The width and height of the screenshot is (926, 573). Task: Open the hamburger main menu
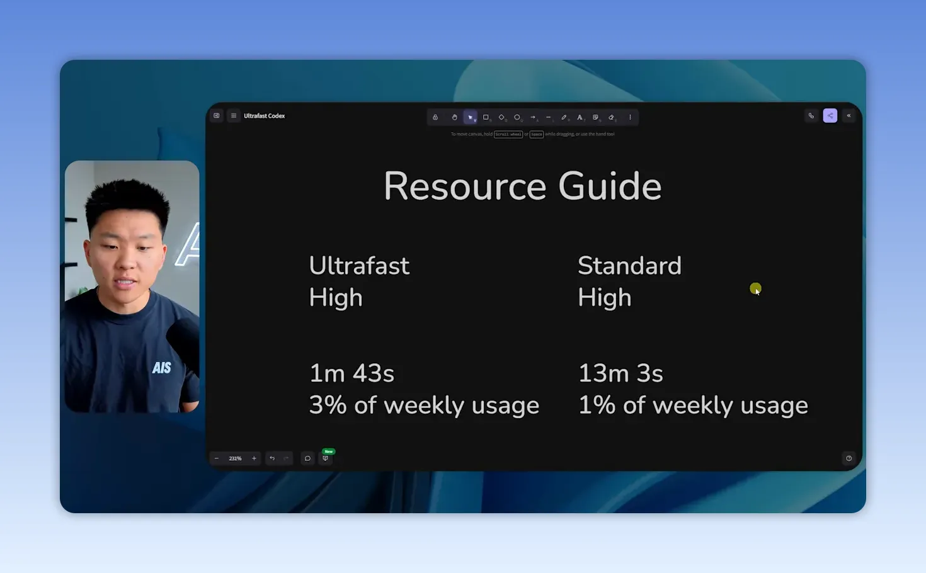(234, 116)
